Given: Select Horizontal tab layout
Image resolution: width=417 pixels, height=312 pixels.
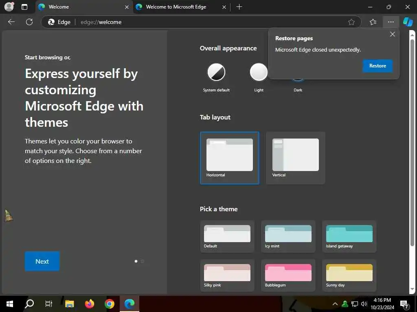Looking at the screenshot, I should (x=230, y=158).
